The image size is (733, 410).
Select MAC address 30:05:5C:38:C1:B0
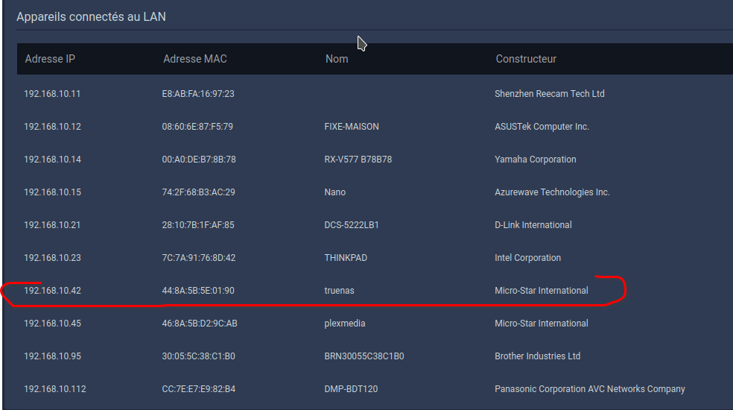199,356
